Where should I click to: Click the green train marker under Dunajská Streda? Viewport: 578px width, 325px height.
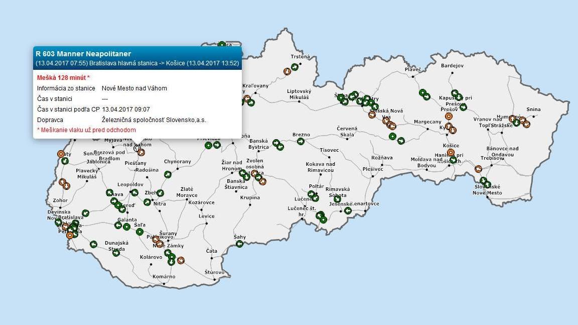[x=116, y=253]
